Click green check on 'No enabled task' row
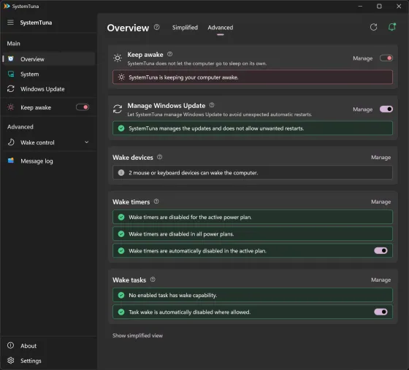409x370 pixels. (x=121, y=295)
